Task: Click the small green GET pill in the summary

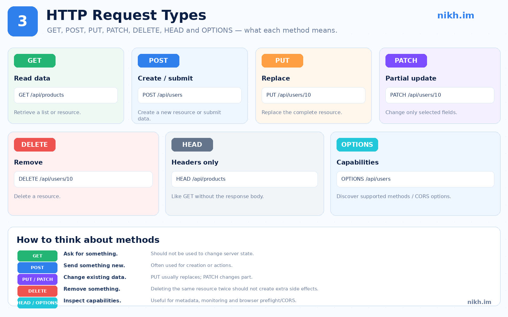Action: 37,256
